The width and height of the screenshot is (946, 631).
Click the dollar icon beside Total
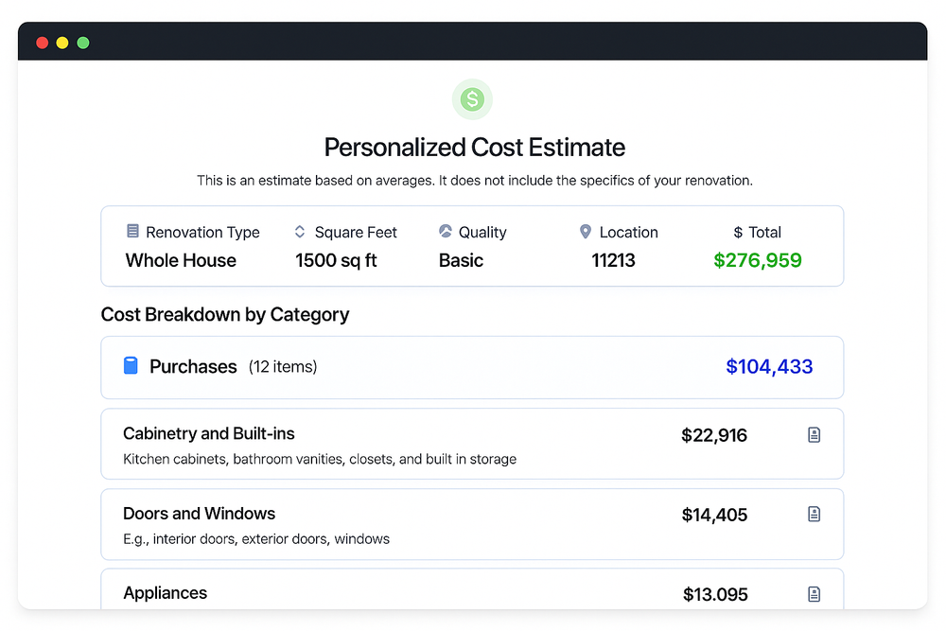[737, 233]
